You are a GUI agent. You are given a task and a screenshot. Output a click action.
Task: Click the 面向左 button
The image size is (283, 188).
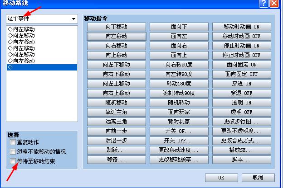[179, 36]
